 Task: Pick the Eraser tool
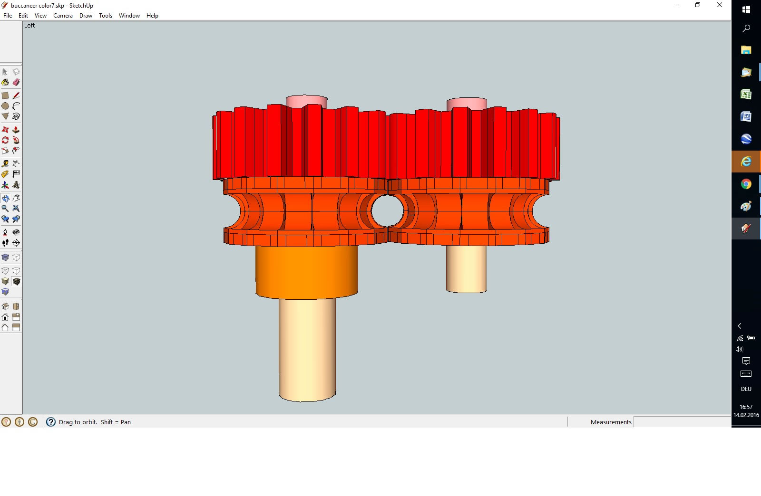click(x=16, y=82)
